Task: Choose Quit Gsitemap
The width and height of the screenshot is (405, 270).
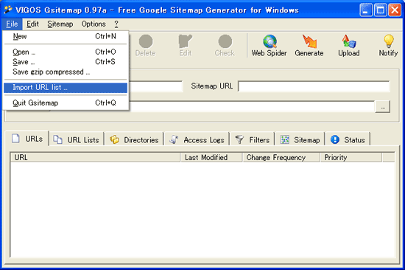Action: pos(66,103)
